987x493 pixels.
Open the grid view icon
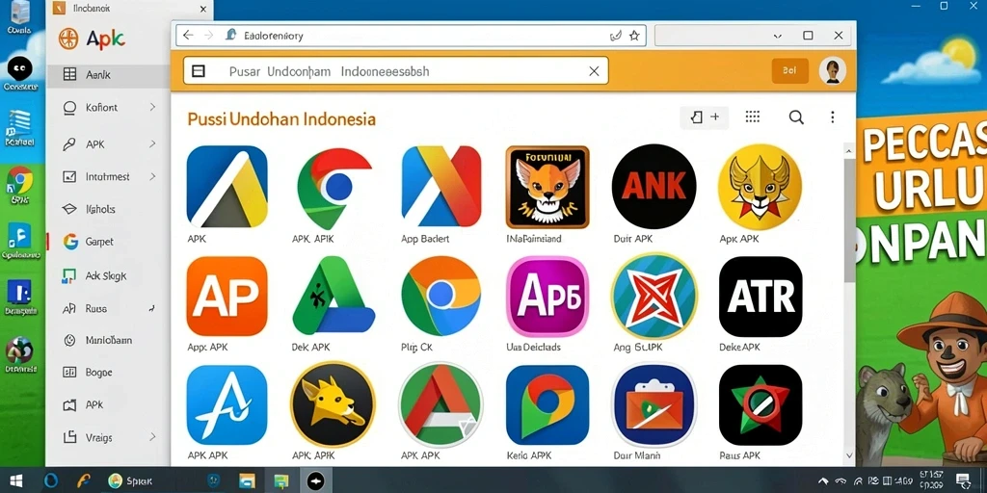click(752, 117)
